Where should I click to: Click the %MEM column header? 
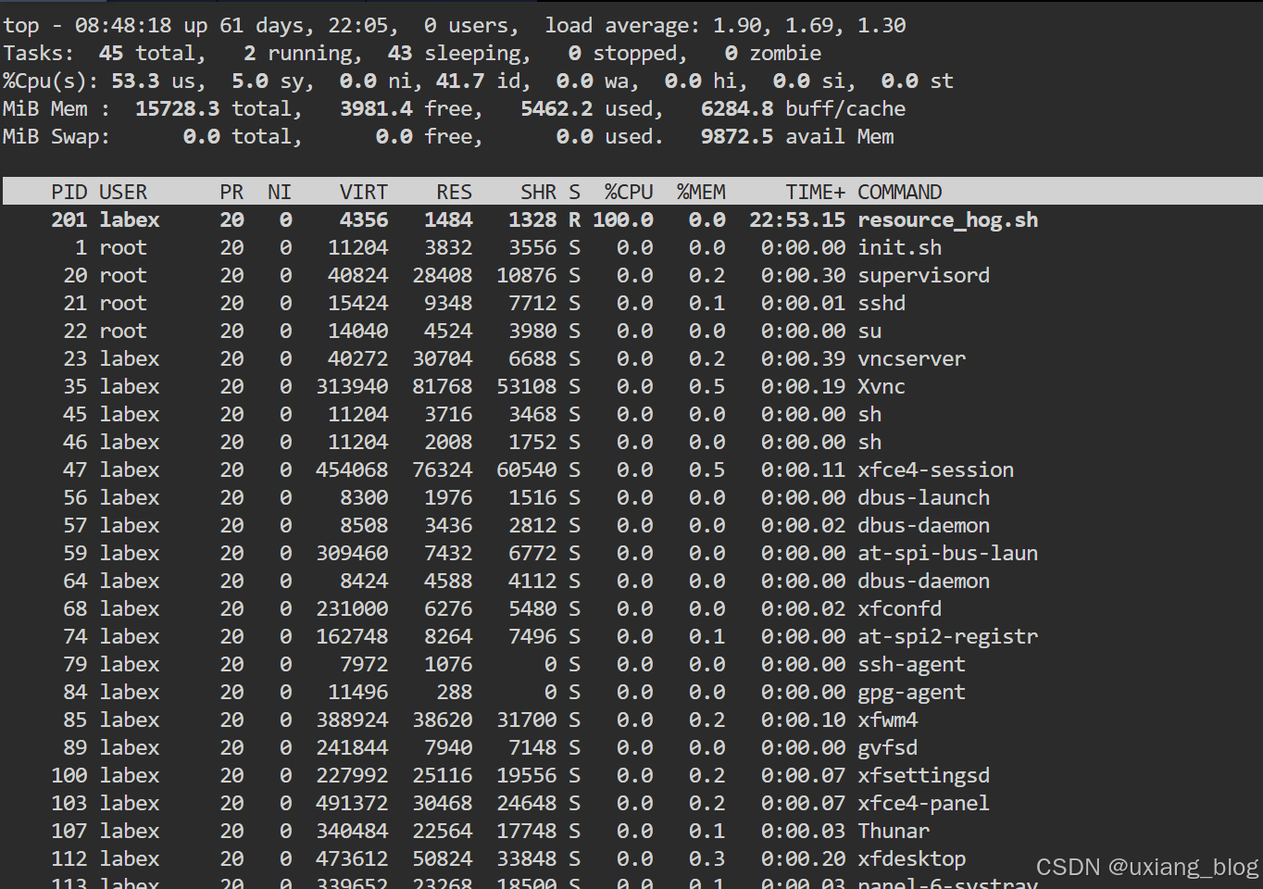[x=701, y=193]
